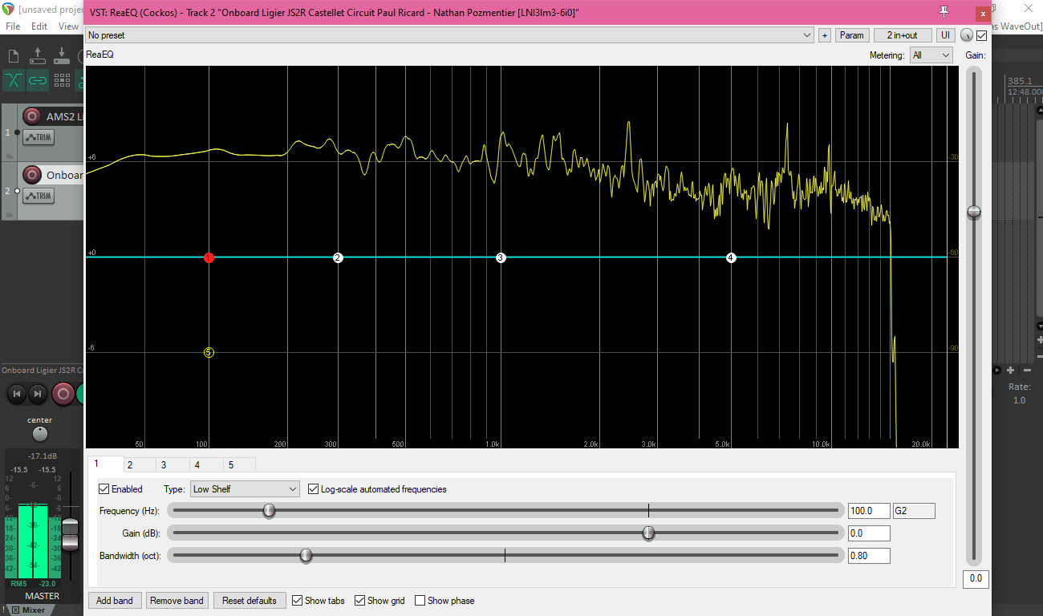Click the Add band button

pyautogui.click(x=115, y=601)
